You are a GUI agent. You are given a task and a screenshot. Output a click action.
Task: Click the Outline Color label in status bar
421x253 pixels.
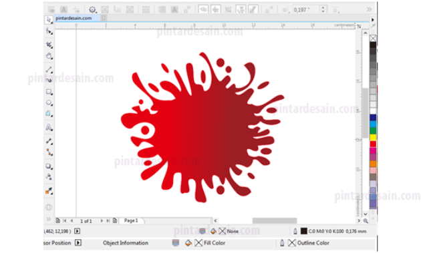(313, 243)
